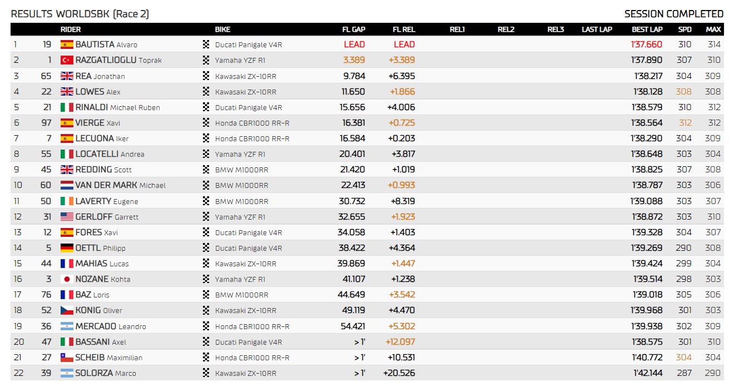Image resolution: width=739 pixels, height=392 pixels.
Task: Click the orange speed value 312
Action: tap(685, 123)
